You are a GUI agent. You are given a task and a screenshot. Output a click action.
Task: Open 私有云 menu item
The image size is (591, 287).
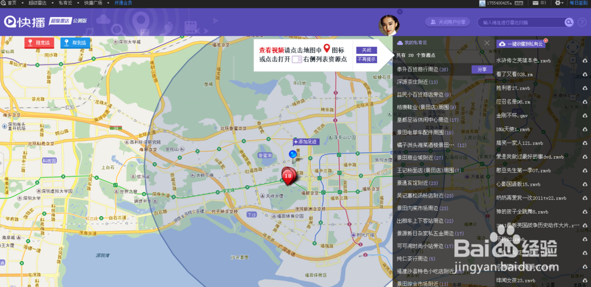click(x=64, y=2)
